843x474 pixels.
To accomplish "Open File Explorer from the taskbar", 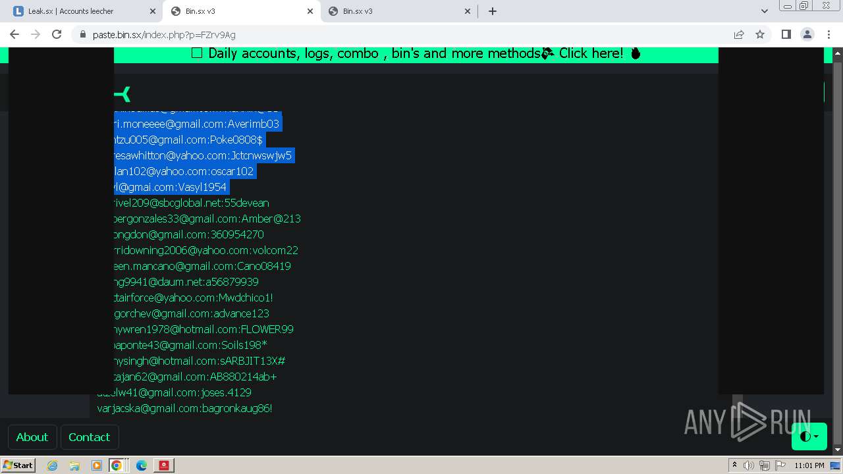I will [74, 465].
